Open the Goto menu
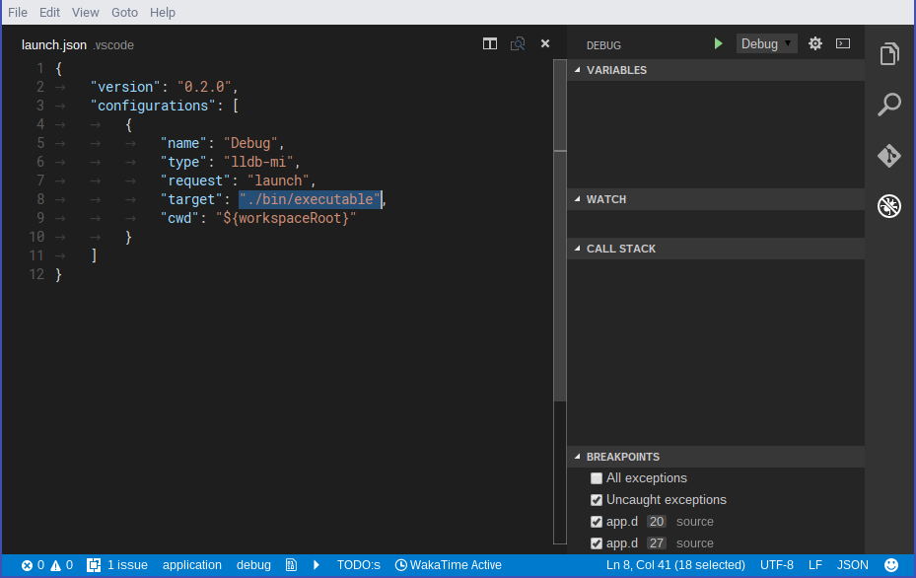Viewport: 916px width, 578px height. pyautogui.click(x=123, y=12)
